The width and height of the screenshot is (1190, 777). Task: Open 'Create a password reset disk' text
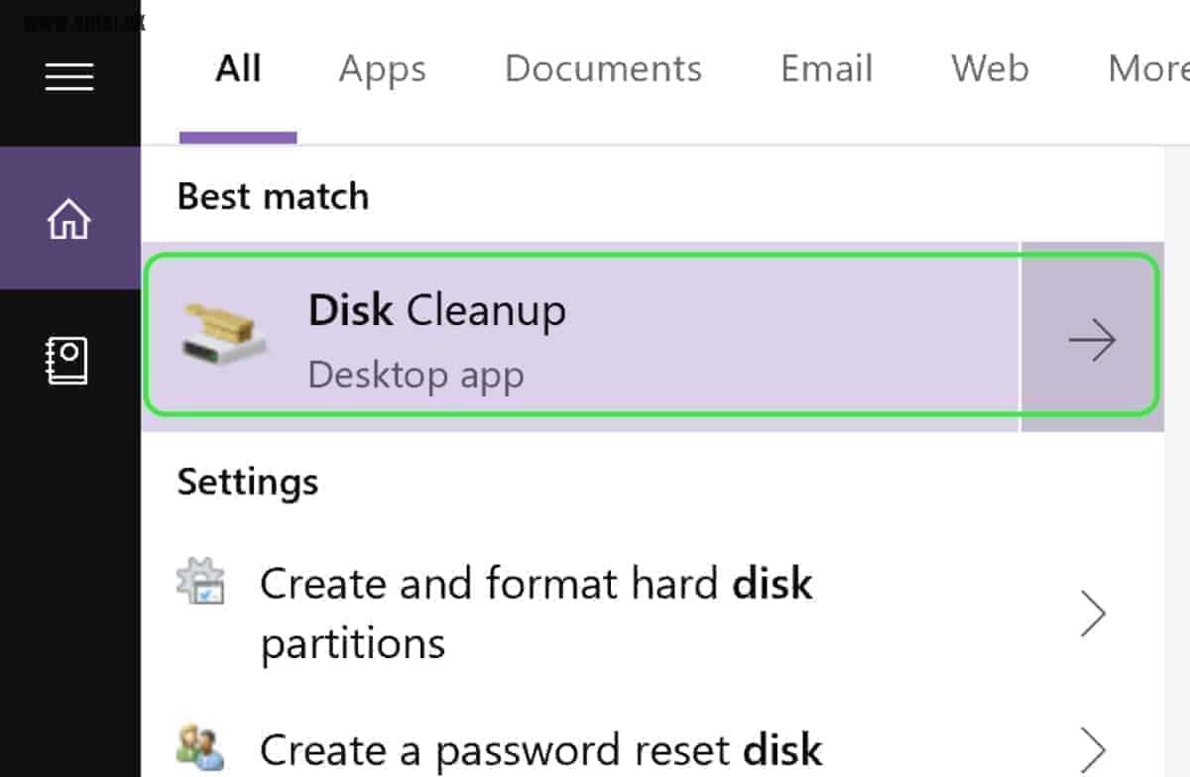[540, 749]
